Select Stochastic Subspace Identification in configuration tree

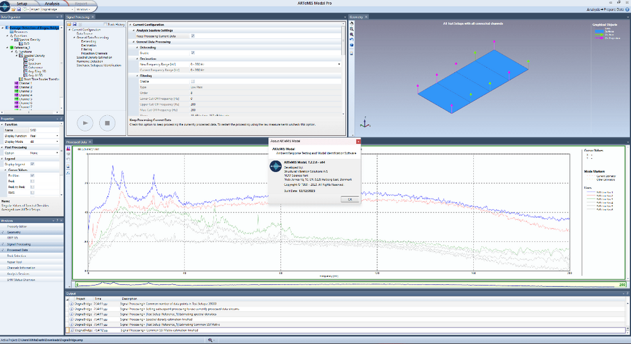[x=99, y=65]
